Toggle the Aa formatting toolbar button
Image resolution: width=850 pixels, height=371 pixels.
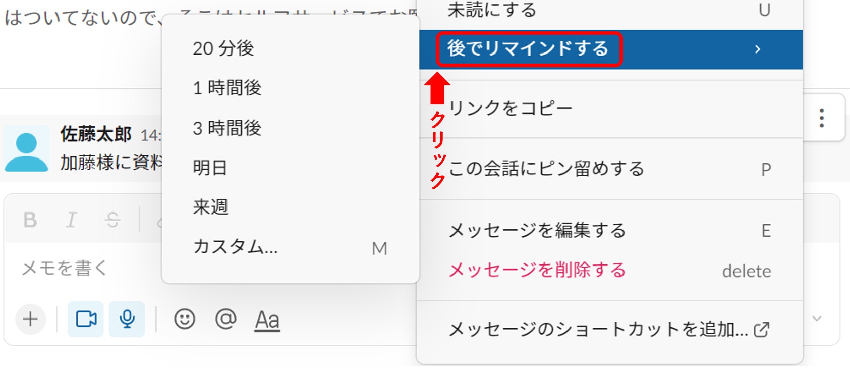tap(267, 320)
